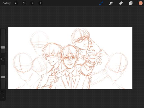Open the Actions wrench menu
The width and height of the screenshot is (144, 108).
pyautogui.click(x=16, y=3)
